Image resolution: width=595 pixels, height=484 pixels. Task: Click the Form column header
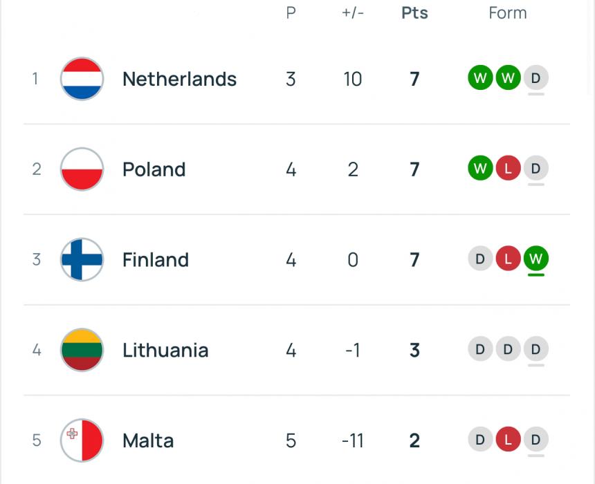(x=508, y=13)
